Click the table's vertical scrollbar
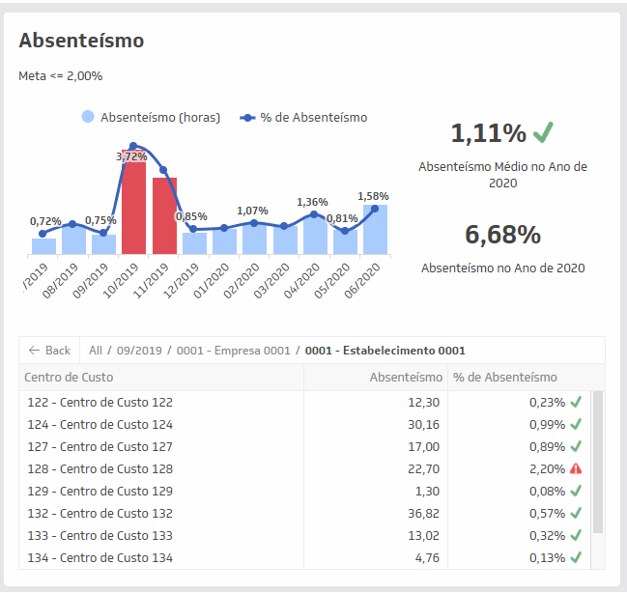 pyautogui.click(x=598, y=462)
